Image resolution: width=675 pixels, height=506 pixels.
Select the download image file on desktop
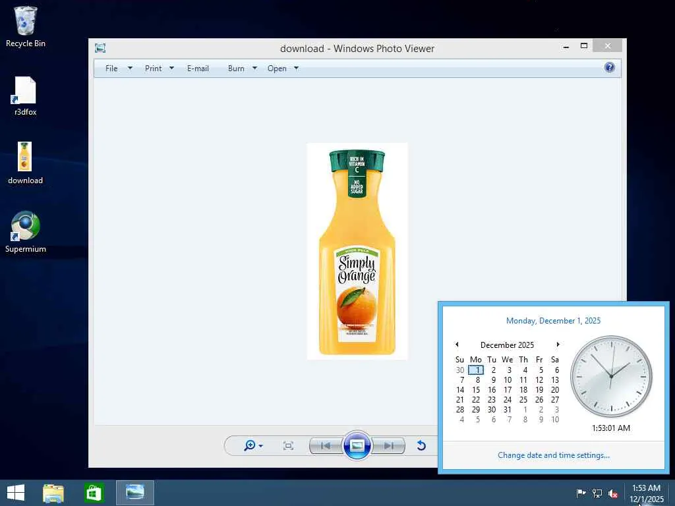pos(26,163)
